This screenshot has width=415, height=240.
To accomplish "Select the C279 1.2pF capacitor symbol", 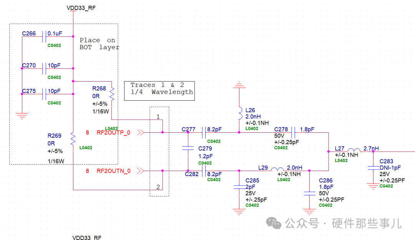I will tap(188, 148).
